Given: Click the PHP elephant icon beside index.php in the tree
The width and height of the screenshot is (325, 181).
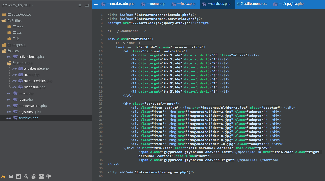Looking at the screenshot, I should click(x=15, y=93).
